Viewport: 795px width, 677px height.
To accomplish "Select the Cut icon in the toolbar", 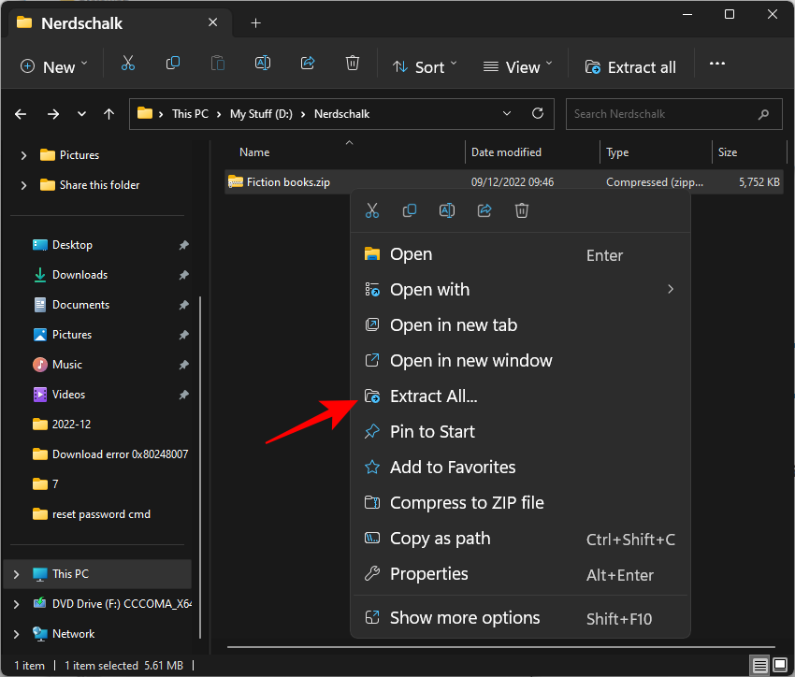I will (128, 64).
